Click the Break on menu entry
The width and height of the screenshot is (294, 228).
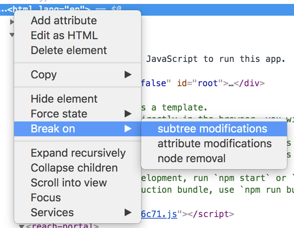(x=78, y=129)
